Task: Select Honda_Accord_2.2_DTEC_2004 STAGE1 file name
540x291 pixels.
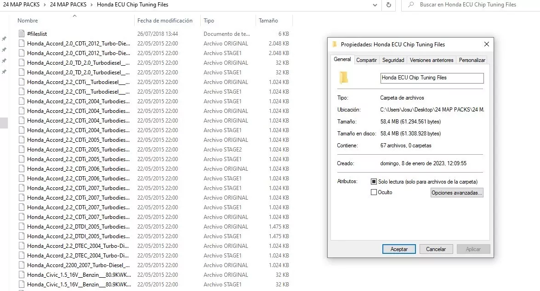Action: 78,256
